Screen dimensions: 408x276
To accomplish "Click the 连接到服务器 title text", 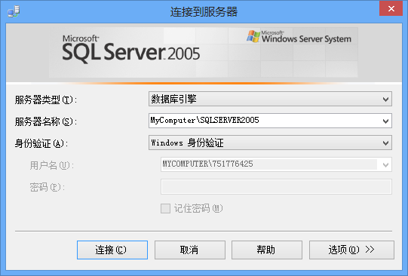I will point(204,12).
